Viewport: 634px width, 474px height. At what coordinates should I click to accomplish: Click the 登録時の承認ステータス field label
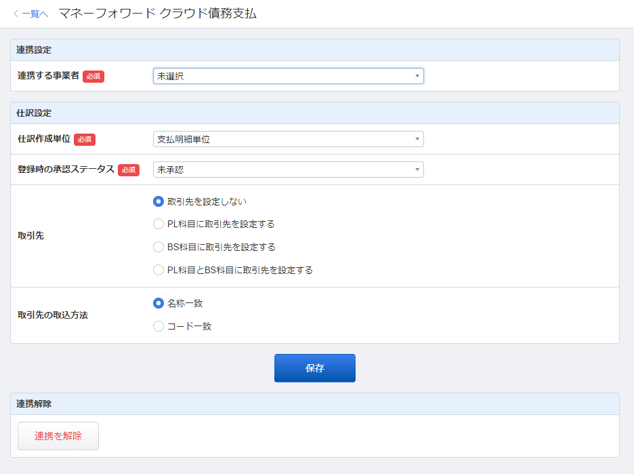(66, 170)
